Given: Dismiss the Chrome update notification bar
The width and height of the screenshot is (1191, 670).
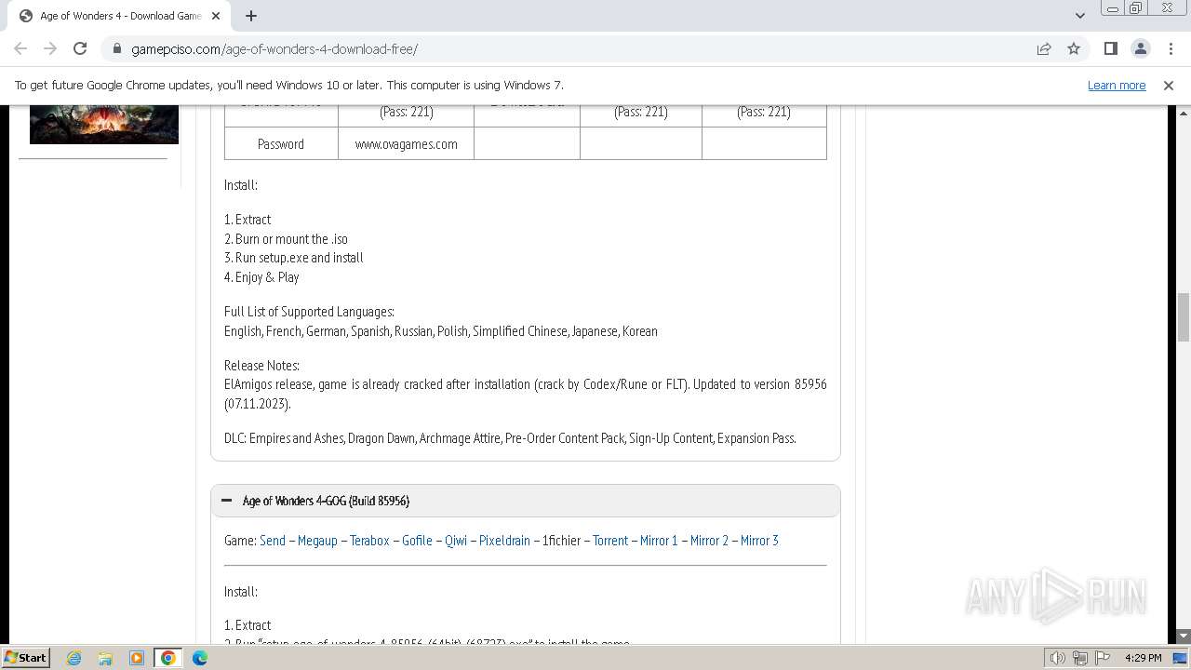Looking at the screenshot, I should click(x=1169, y=86).
